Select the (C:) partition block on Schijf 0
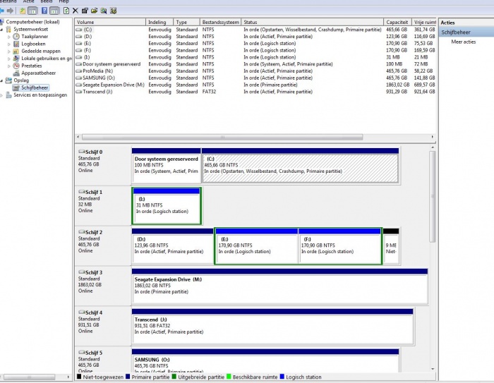This screenshot has width=494, height=383. point(300,168)
